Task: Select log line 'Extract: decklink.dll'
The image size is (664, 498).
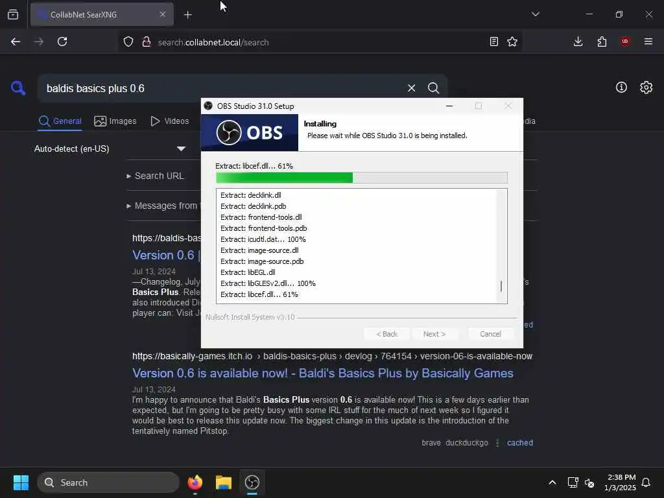Action: 251,195
